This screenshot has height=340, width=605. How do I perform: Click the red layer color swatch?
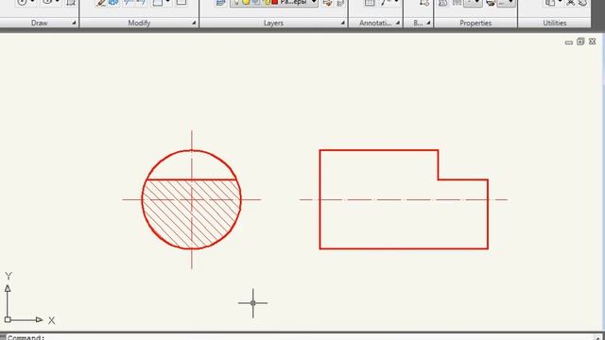pos(275,2)
